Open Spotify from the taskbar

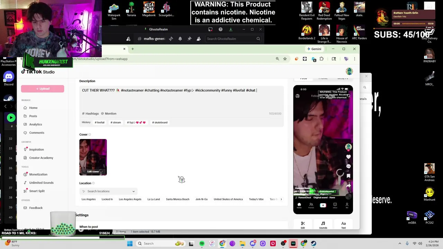(x=202, y=243)
